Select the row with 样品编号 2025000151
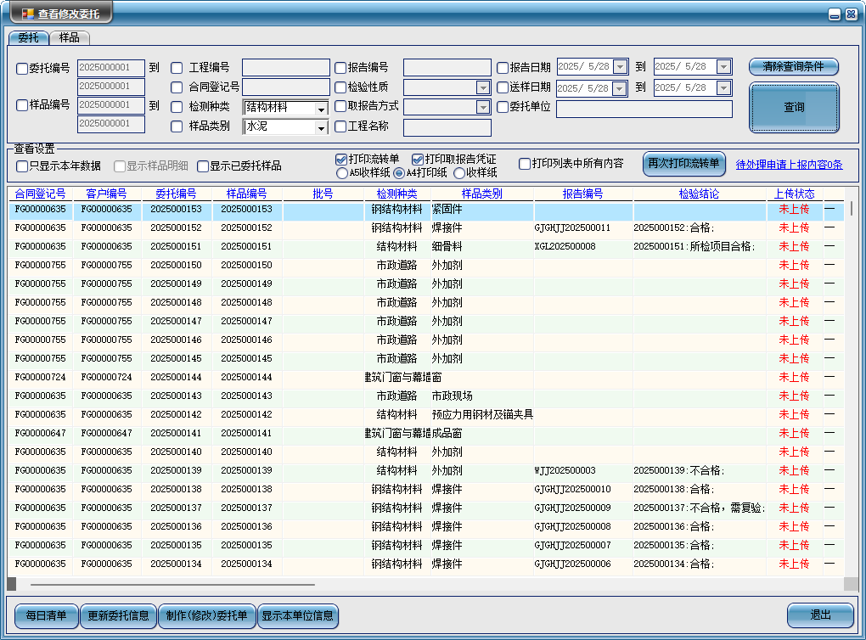 246,246
